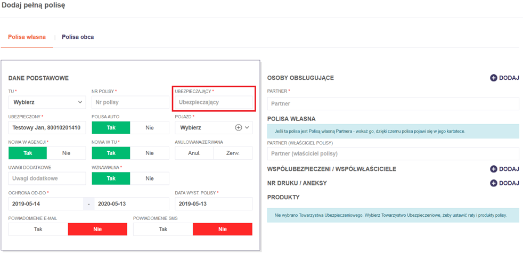Viewport: 523px width, 253px height.
Task: Add a person via Osoby obsługujące Dodaj
Action: [x=504, y=78]
